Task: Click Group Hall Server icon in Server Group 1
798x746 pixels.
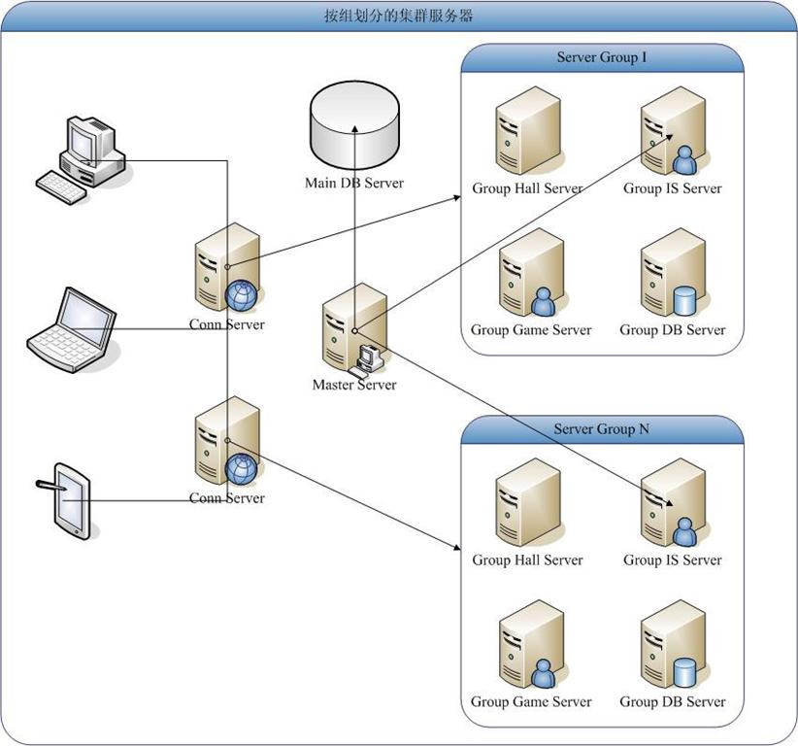Action: [x=528, y=131]
